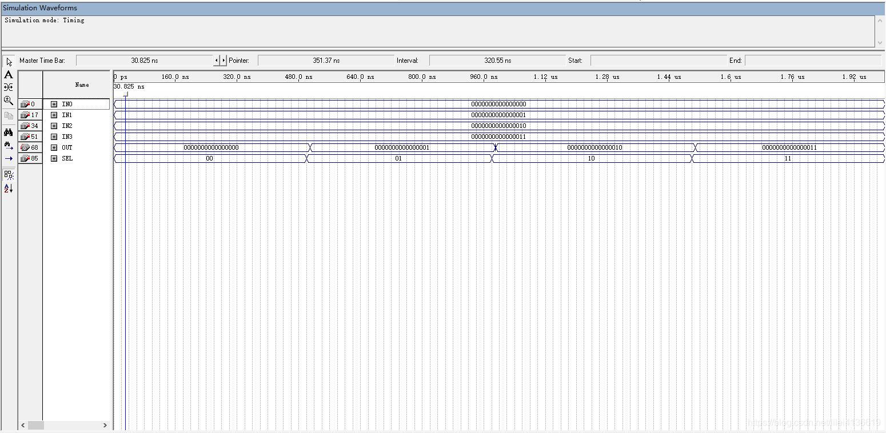The width and height of the screenshot is (886, 433).
Task: Click the OUT output pin icon
Action: click(25, 147)
